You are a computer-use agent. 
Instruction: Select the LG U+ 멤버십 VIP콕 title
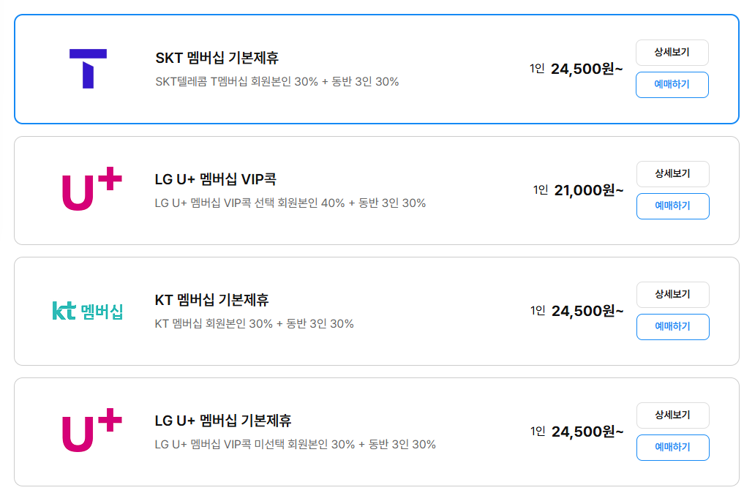(x=215, y=179)
